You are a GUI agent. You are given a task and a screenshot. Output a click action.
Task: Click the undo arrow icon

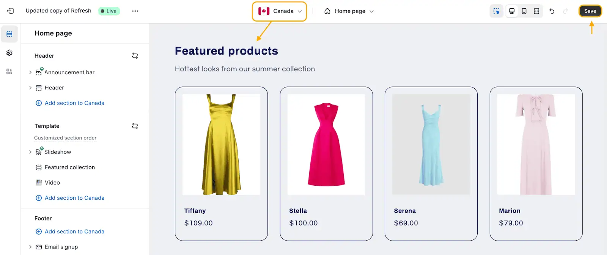[552, 11]
